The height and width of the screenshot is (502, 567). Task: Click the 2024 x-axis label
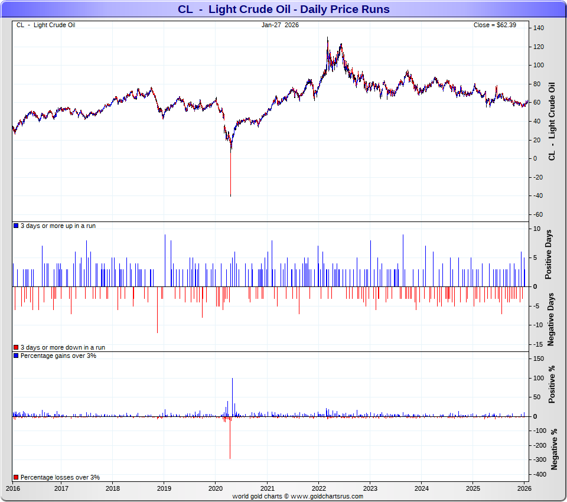coord(421,488)
